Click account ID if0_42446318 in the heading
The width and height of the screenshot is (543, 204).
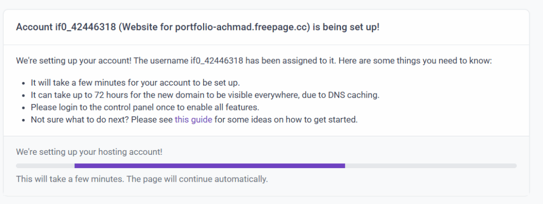coord(85,27)
